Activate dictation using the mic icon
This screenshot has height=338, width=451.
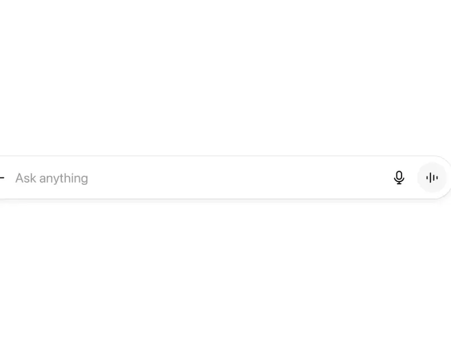coord(399,178)
